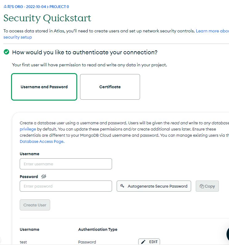Click the Security Quickstart heading
The width and height of the screenshot is (229, 245).
(47, 18)
